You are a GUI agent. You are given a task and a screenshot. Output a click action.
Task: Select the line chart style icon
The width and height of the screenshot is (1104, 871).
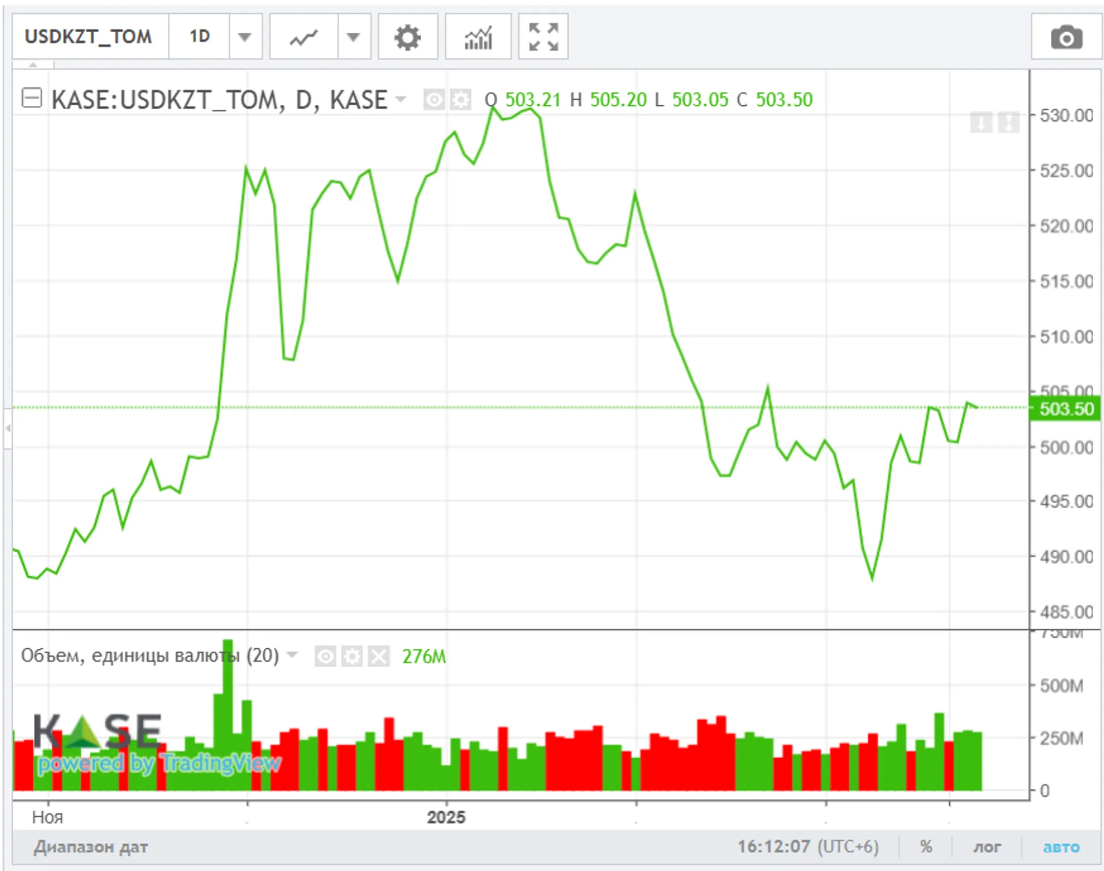click(x=304, y=37)
